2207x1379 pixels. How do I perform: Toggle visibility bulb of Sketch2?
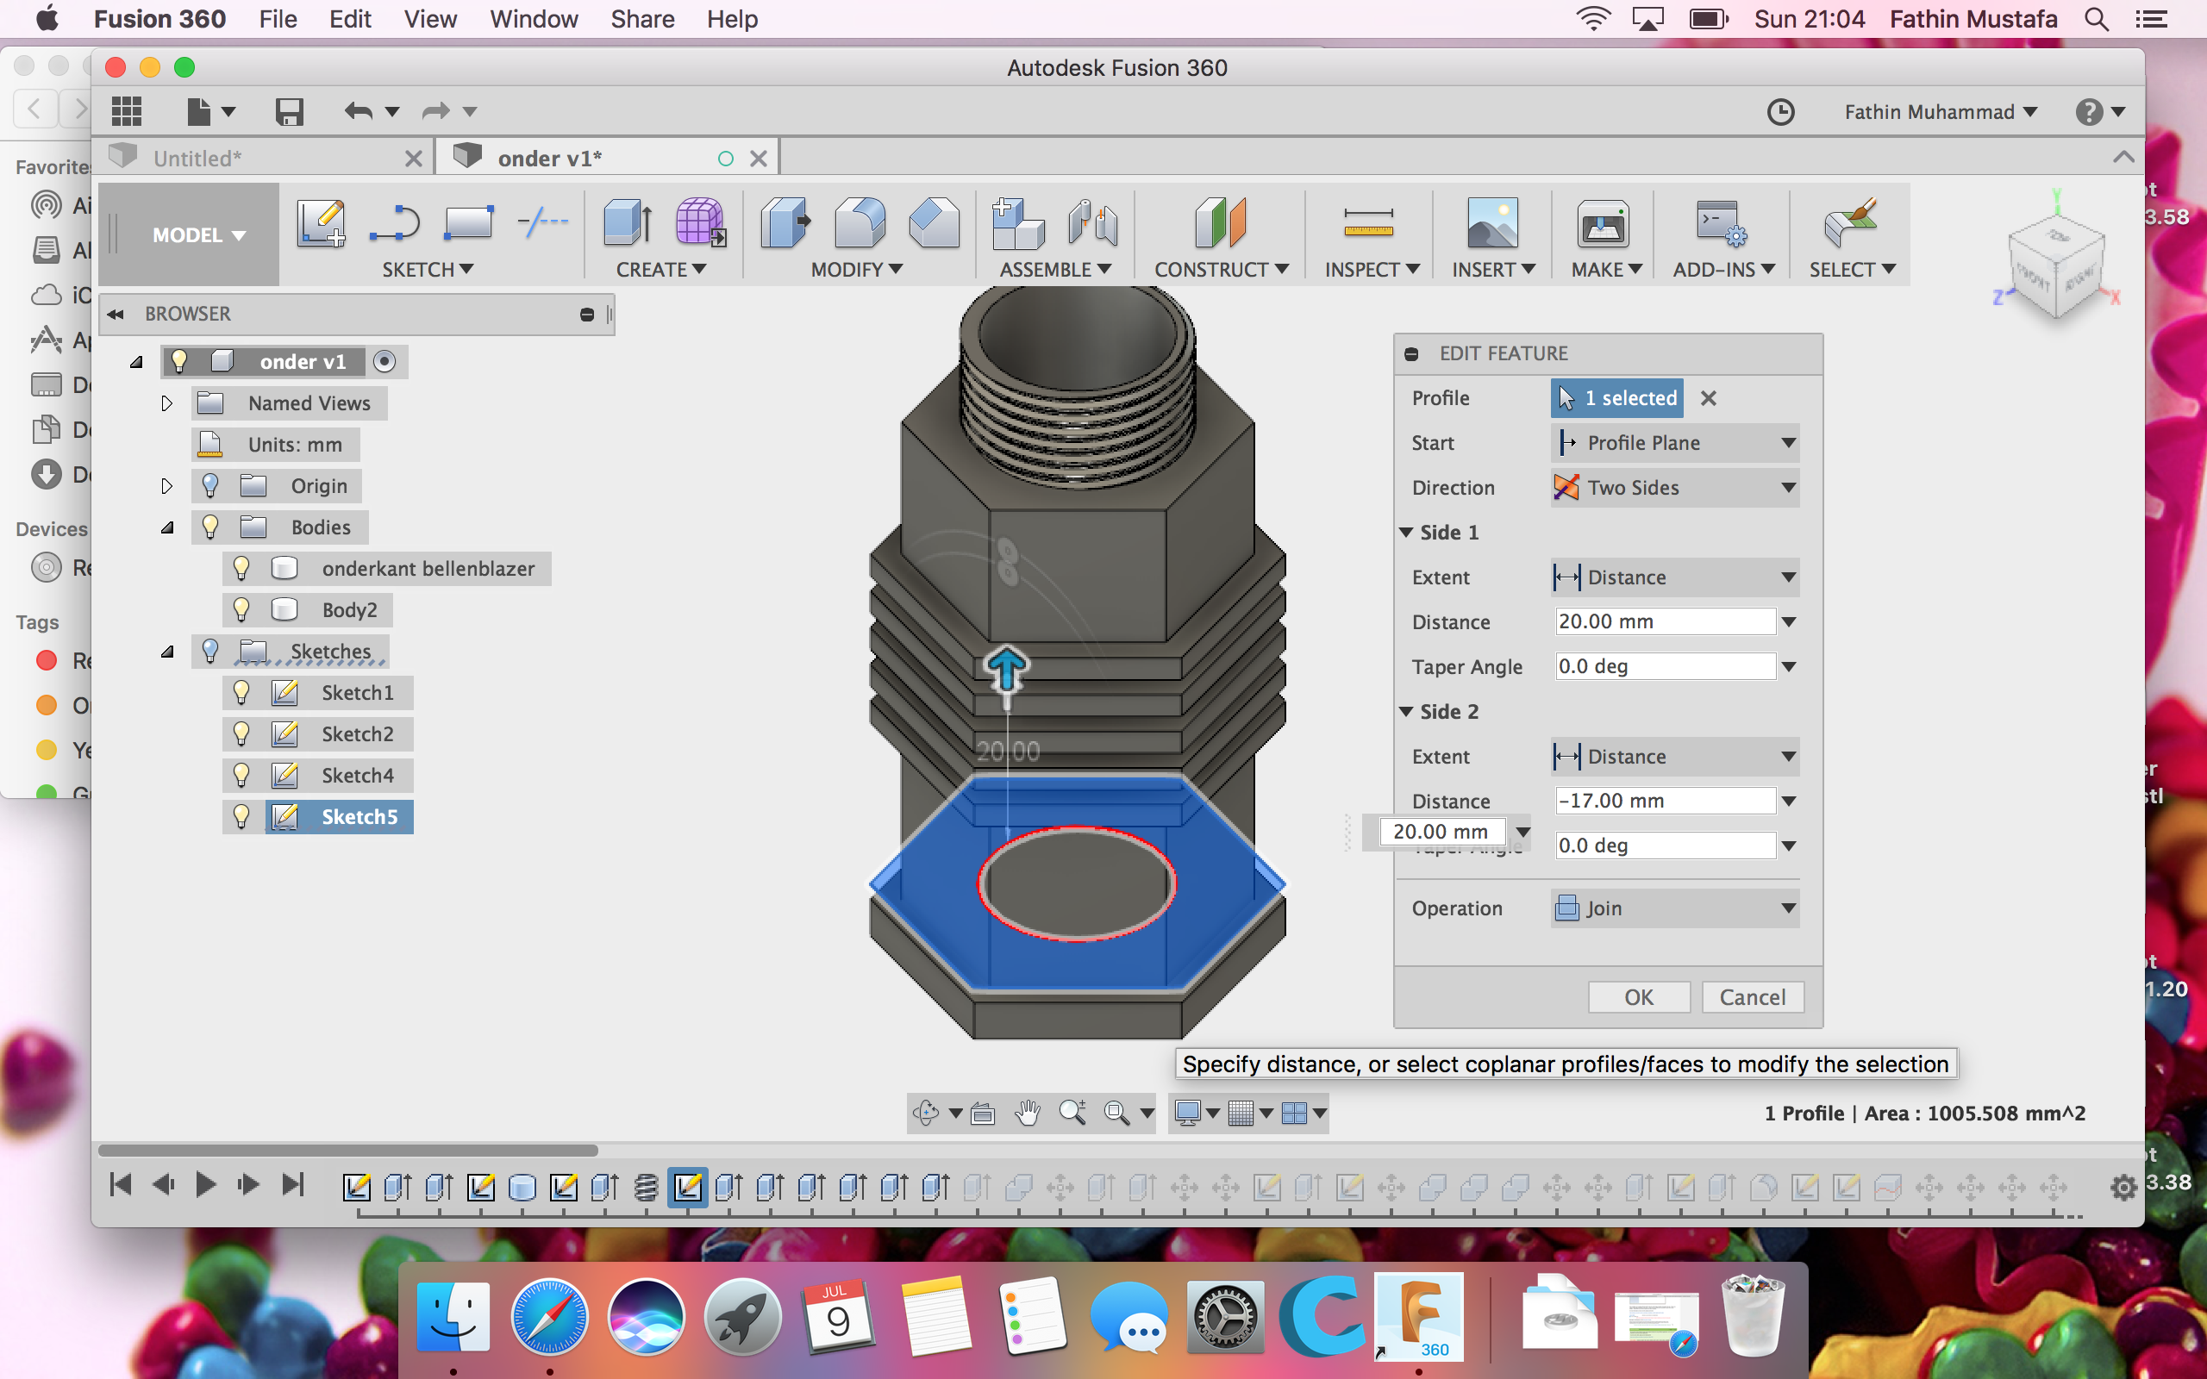[x=241, y=734]
